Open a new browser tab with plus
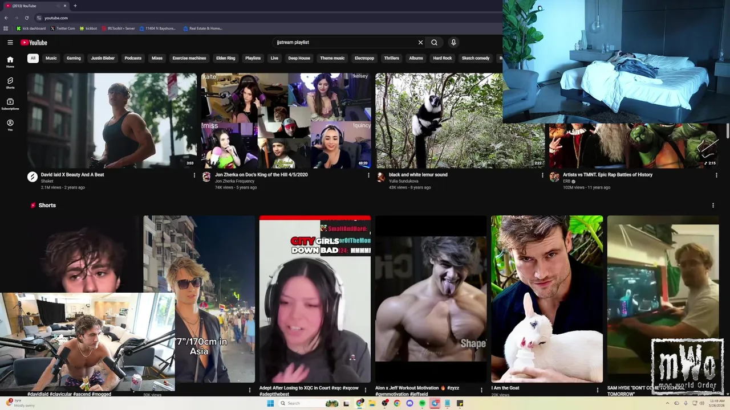Screen dimensions: 730x410 75,6
